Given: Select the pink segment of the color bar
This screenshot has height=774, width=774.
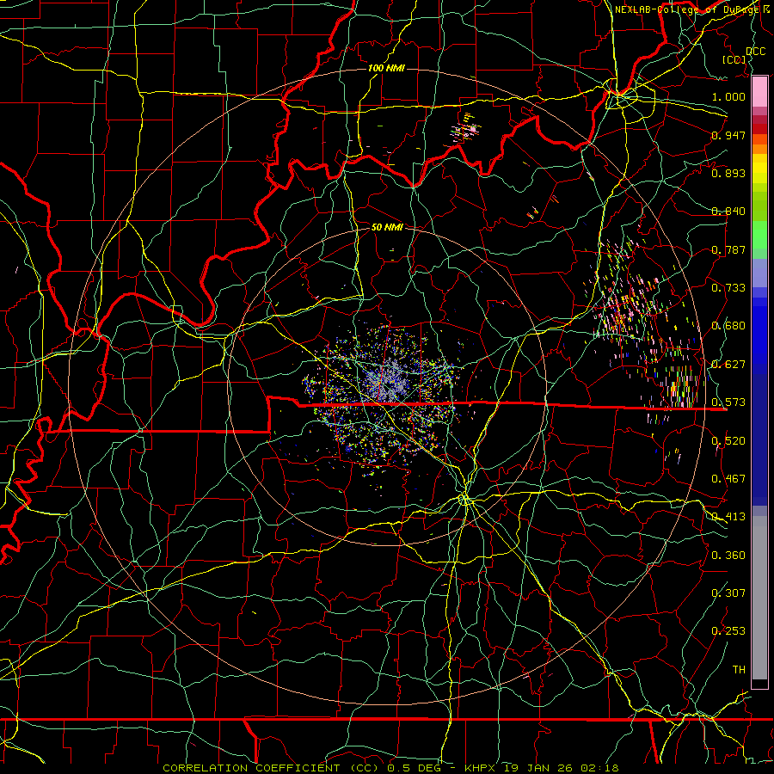Looking at the screenshot, I should (x=759, y=92).
